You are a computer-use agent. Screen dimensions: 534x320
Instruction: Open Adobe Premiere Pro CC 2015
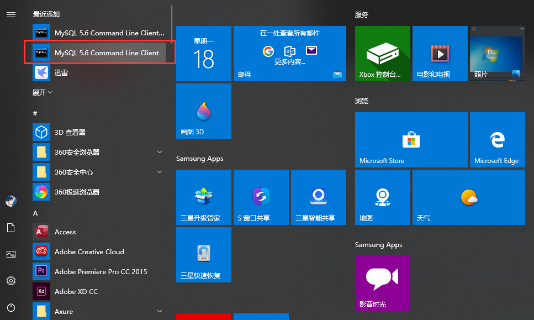tap(99, 271)
